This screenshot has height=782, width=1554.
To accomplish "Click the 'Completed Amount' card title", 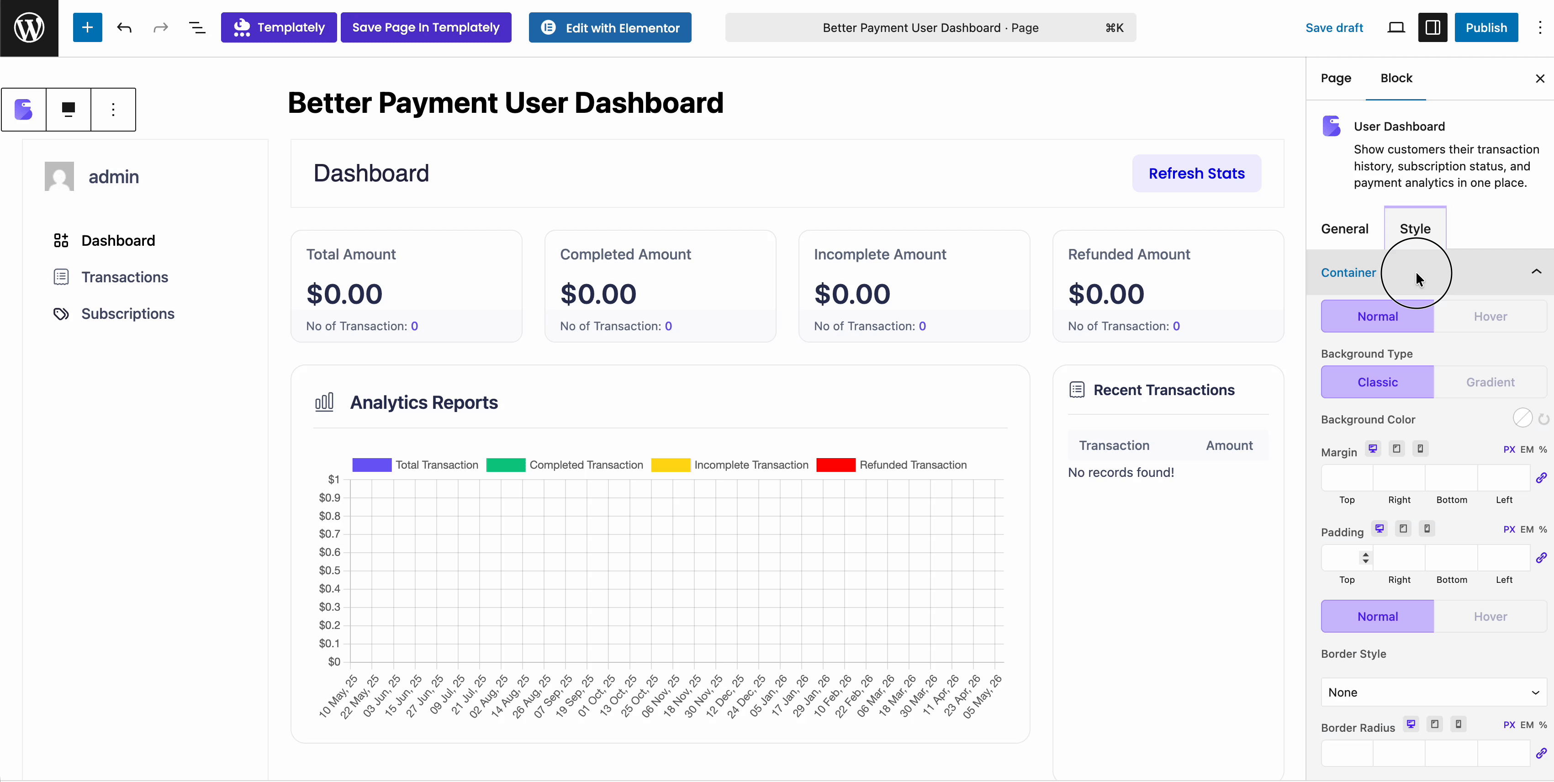I will tap(625, 254).
